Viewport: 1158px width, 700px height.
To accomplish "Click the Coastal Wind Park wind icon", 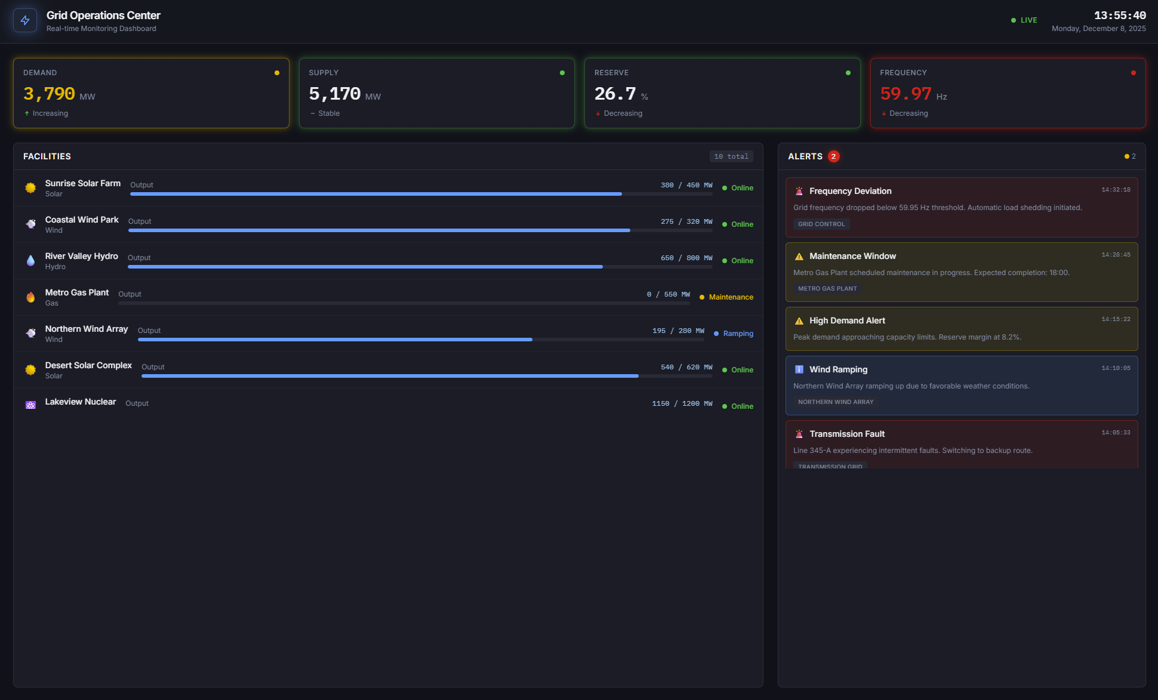I will pyautogui.click(x=30, y=224).
